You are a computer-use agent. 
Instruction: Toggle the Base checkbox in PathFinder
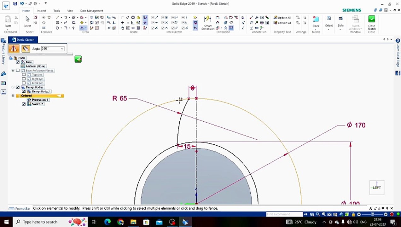pyautogui.click(x=18, y=62)
